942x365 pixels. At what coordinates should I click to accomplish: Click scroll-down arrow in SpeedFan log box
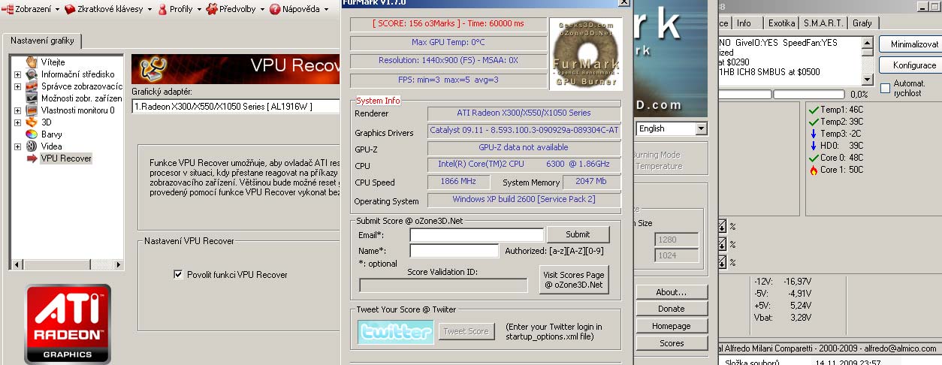[x=867, y=80]
